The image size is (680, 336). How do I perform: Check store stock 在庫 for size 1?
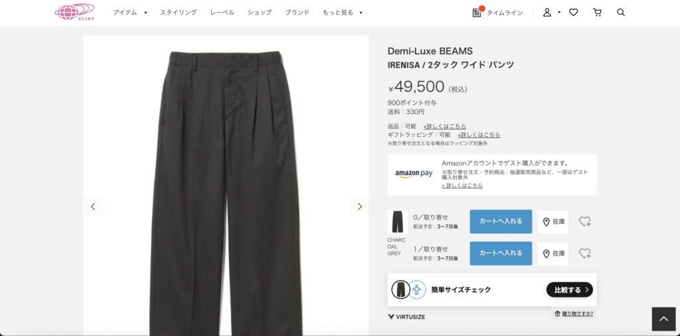(553, 254)
